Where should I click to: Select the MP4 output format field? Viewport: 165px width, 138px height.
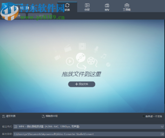(x=89, y=127)
